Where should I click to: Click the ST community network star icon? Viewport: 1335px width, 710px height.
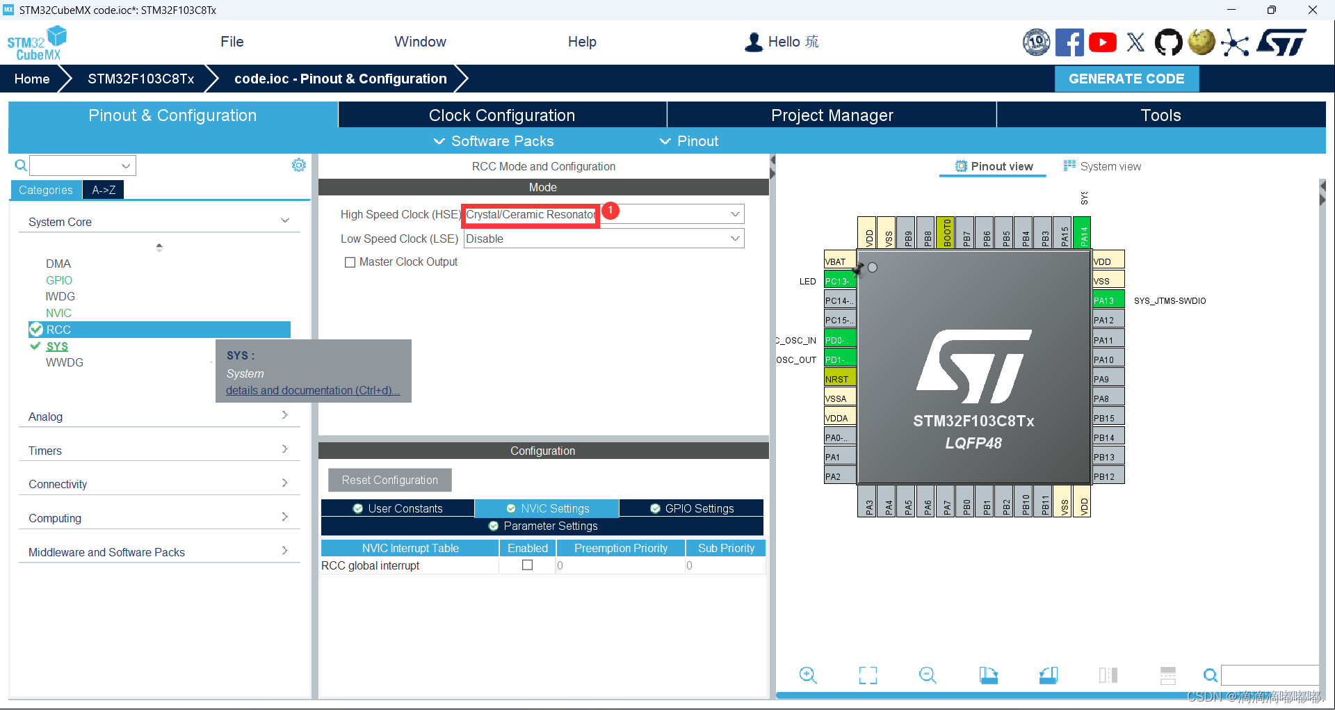[x=1235, y=42]
